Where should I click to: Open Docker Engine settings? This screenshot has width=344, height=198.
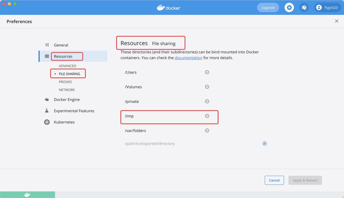pyautogui.click(x=67, y=99)
